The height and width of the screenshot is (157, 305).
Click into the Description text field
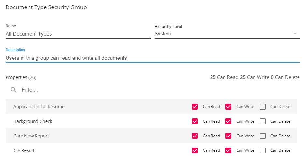point(152,58)
